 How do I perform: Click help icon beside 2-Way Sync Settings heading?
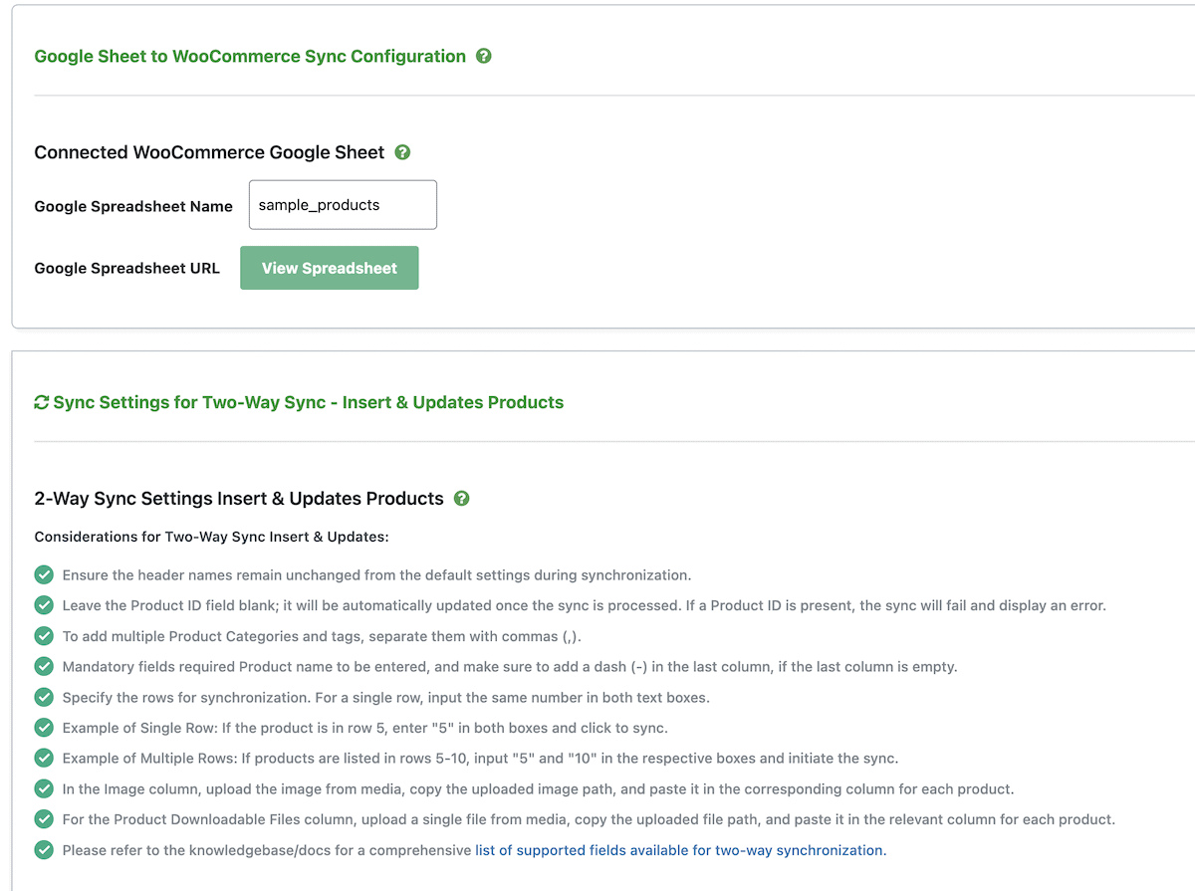click(x=461, y=499)
